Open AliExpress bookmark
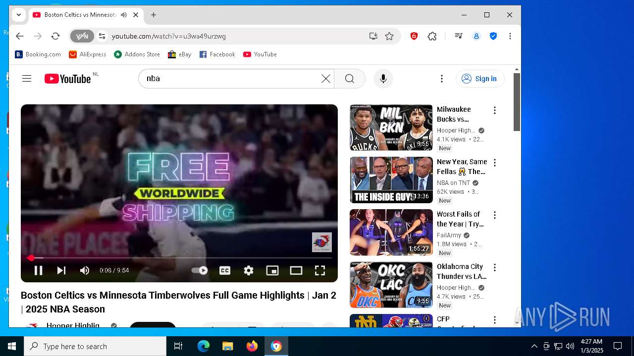634x356 pixels. click(x=87, y=54)
